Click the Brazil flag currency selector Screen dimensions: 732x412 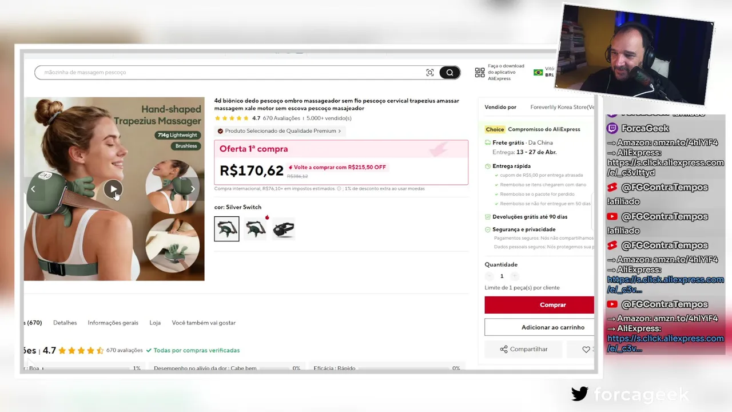(538, 73)
